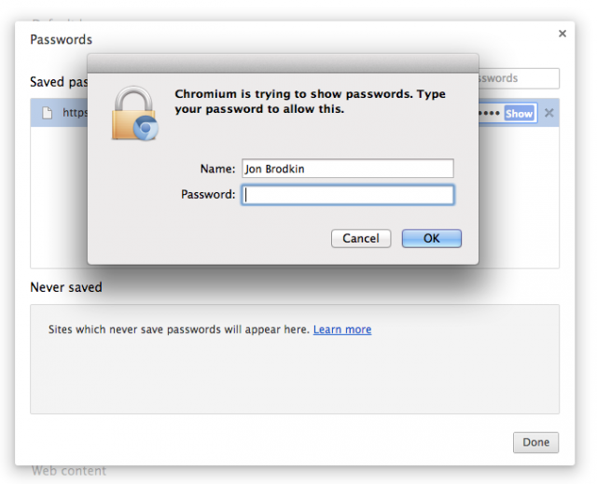Close the Passwords panel with the top X
The image size is (597, 484).
(x=562, y=34)
